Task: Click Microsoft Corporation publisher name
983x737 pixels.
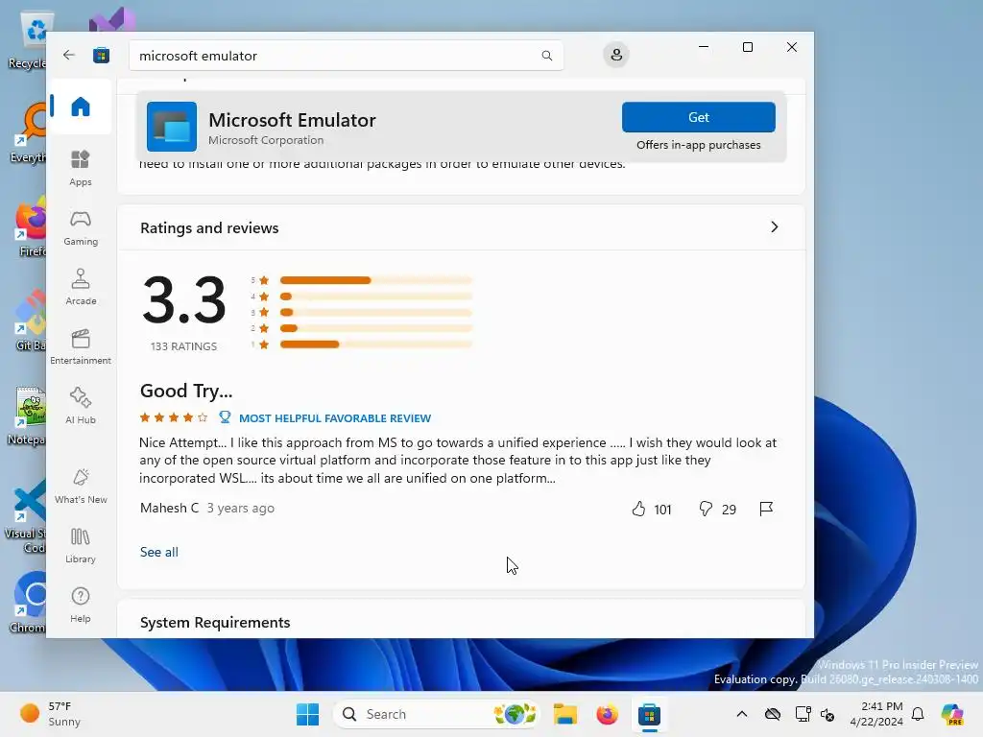Action: point(266,140)
